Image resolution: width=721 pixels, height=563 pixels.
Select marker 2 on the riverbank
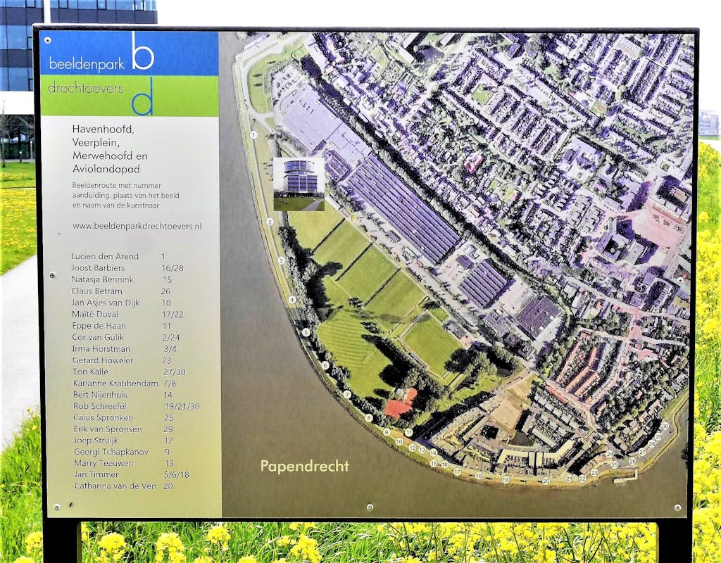coord(269,222)
